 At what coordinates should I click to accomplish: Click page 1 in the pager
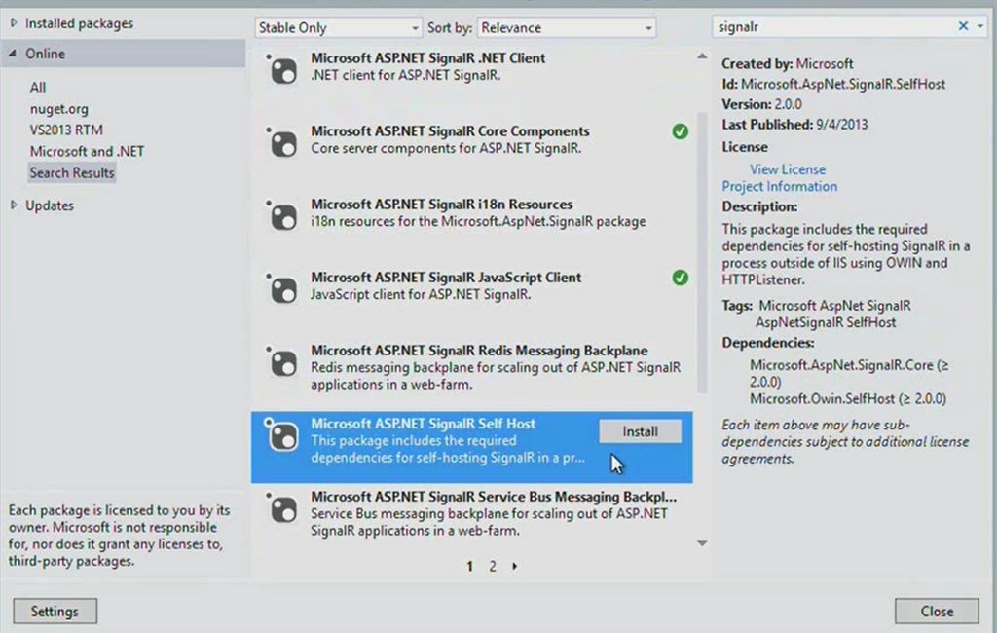point(469,566)
